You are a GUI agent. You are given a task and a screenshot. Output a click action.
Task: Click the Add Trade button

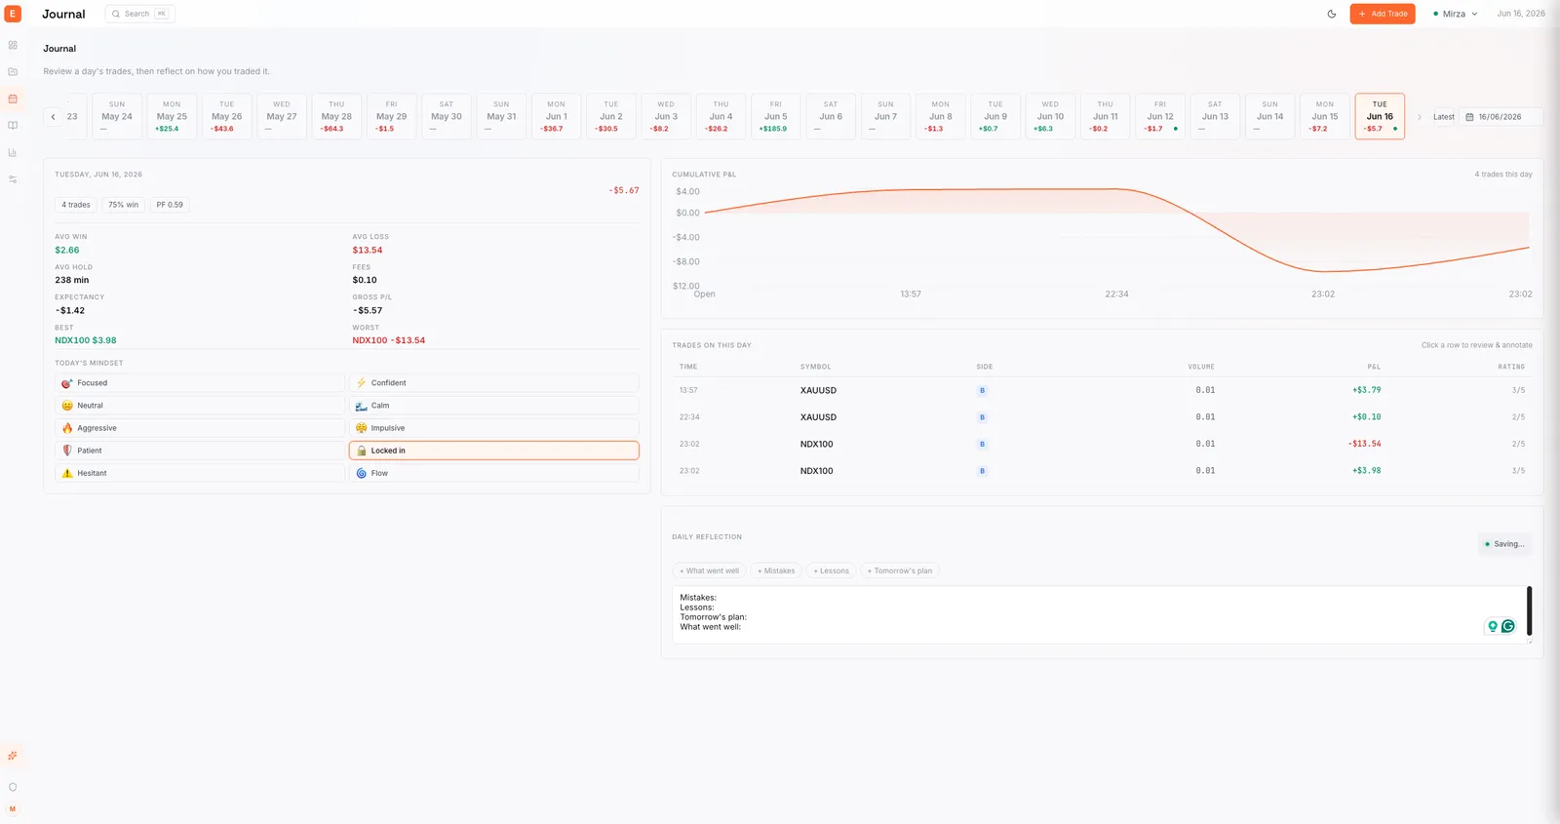[x=1383, y=14]
